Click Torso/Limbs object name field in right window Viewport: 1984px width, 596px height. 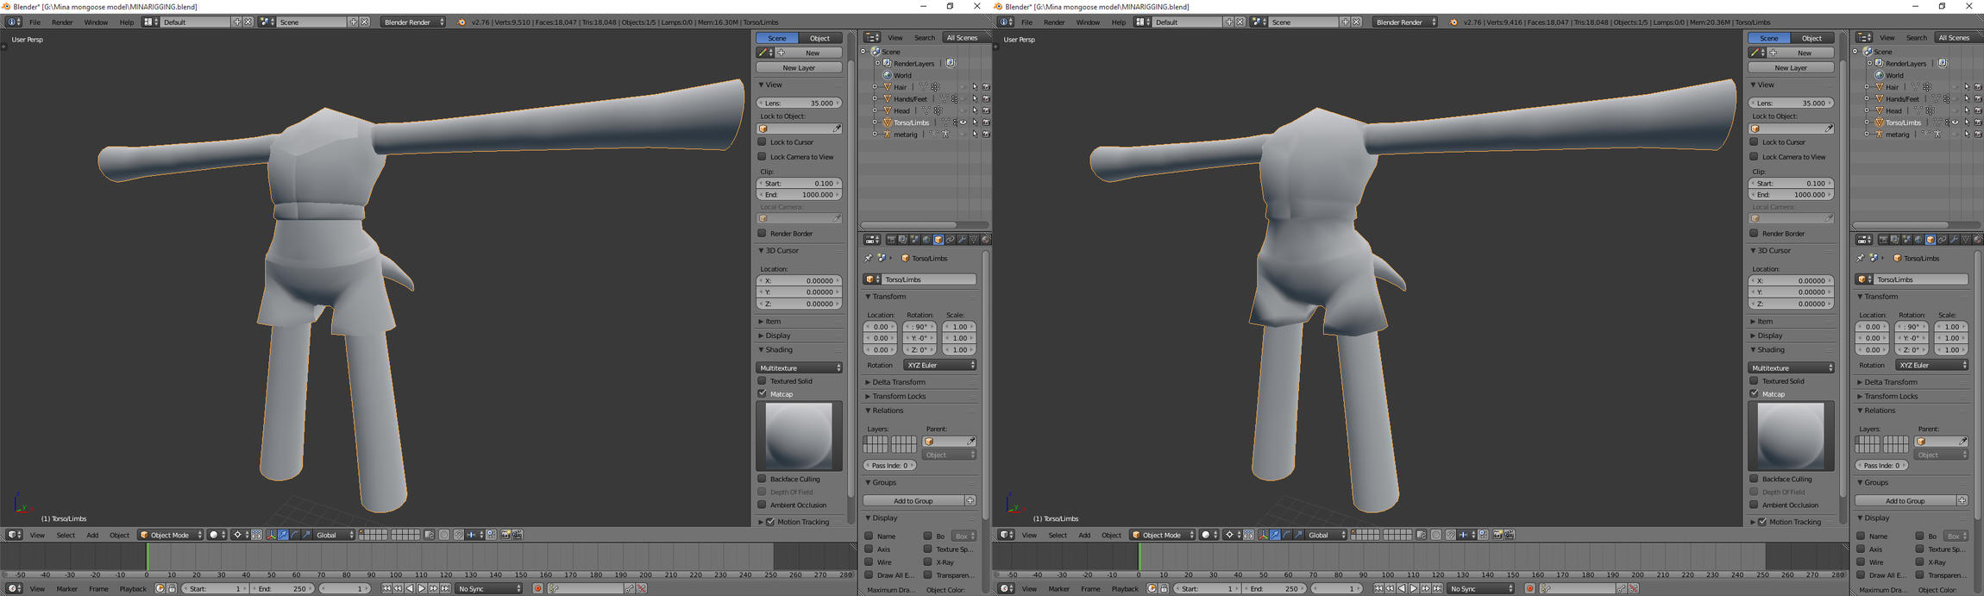click(x=1920, y=279)
